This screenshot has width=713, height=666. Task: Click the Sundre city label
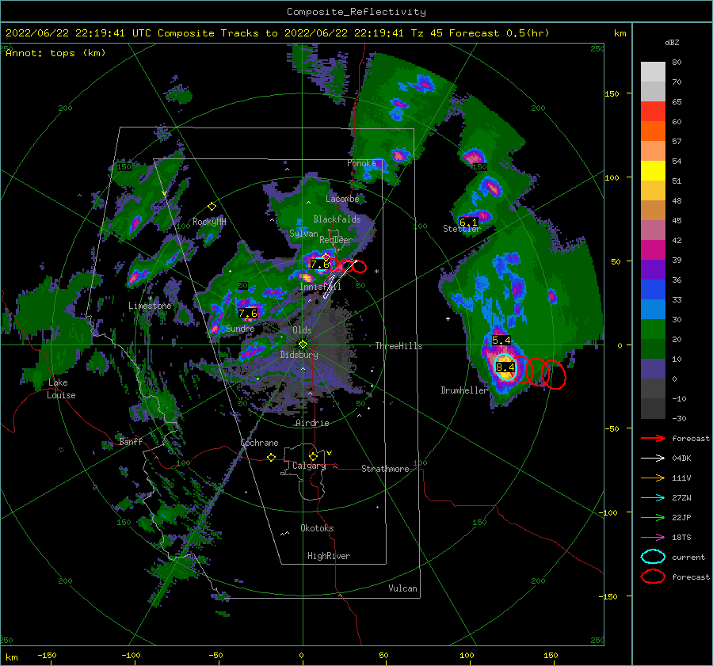click(x=240, y=329)
